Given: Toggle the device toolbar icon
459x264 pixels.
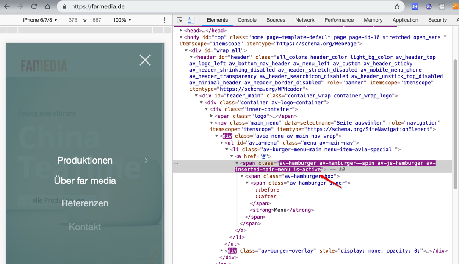Looking at the screenshot, I should point(191,20).
